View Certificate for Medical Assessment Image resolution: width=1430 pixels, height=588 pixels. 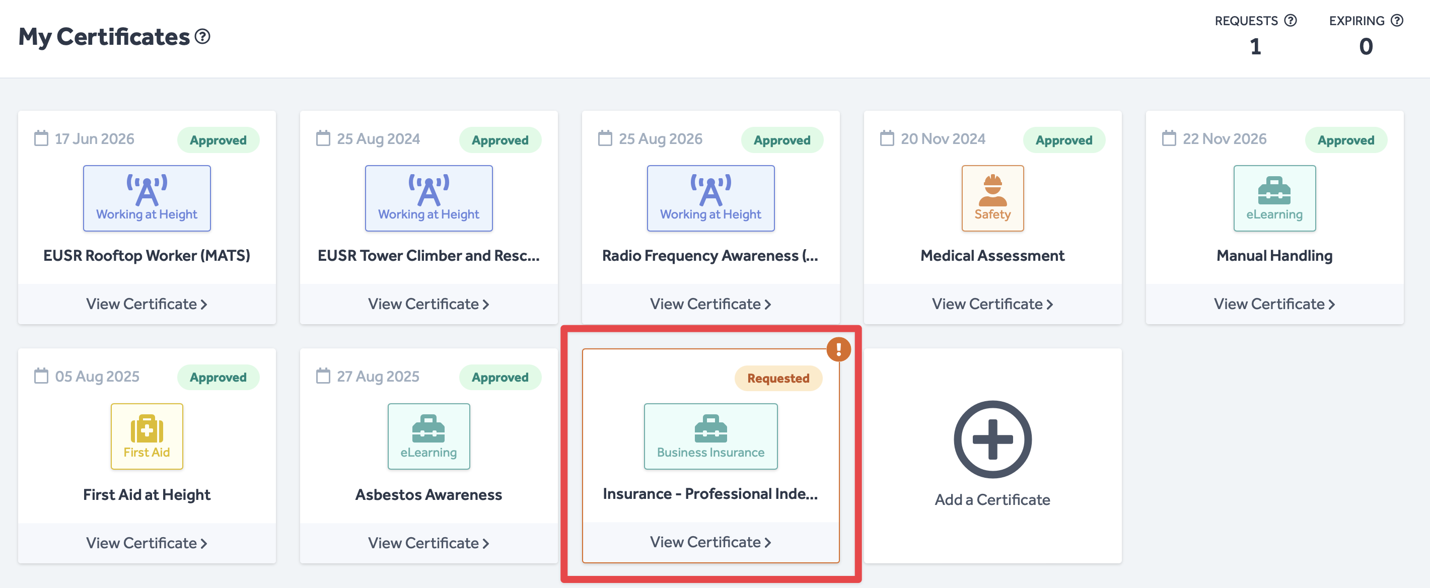click(x=992, y=304)
